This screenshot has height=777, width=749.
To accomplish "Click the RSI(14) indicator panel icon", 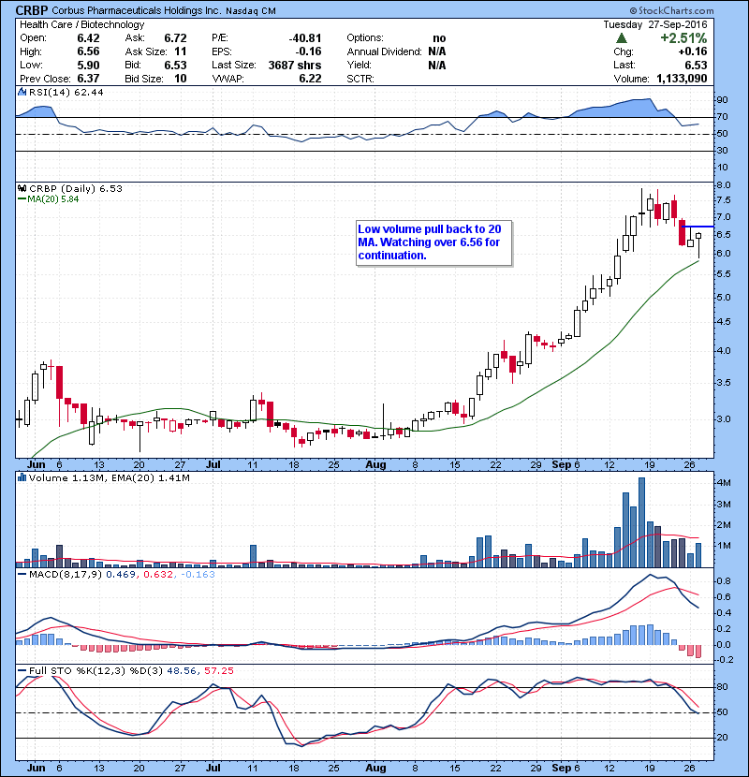I will click(x=22, y=92).
